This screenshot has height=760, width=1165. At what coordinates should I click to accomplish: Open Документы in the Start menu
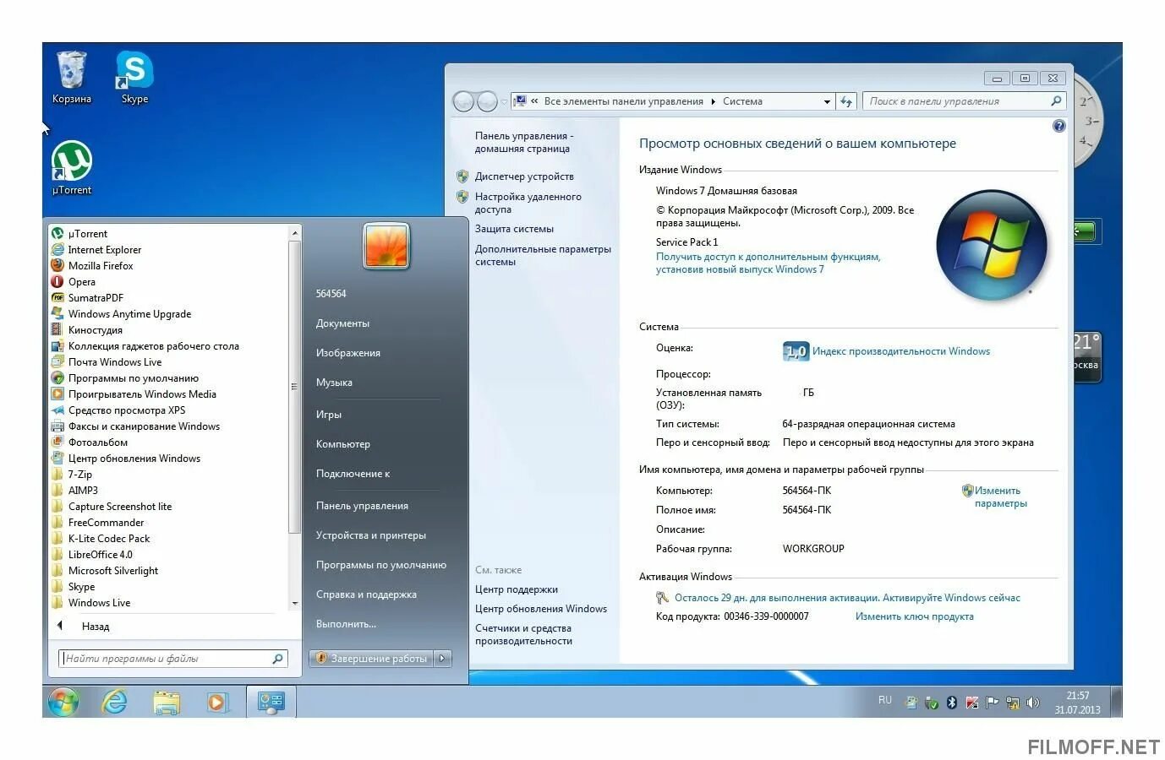point(342,323)
